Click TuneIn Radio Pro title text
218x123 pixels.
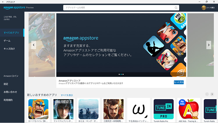pyautogui.click(x=161, y=121)
